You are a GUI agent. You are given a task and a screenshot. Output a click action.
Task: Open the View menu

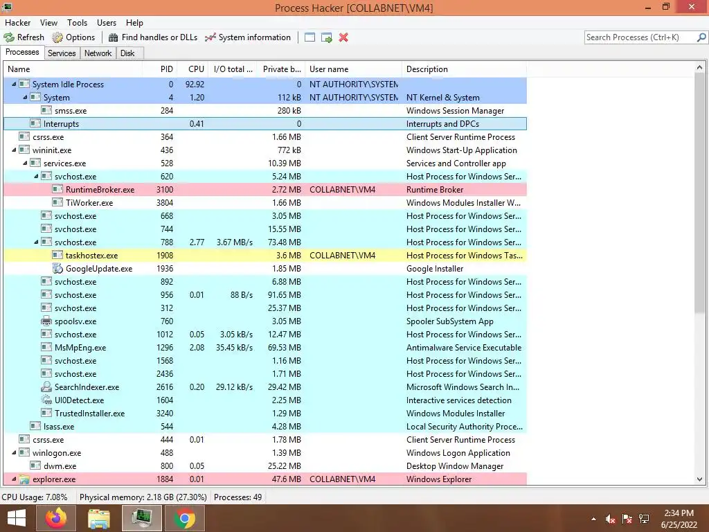(x=48, y=23)
